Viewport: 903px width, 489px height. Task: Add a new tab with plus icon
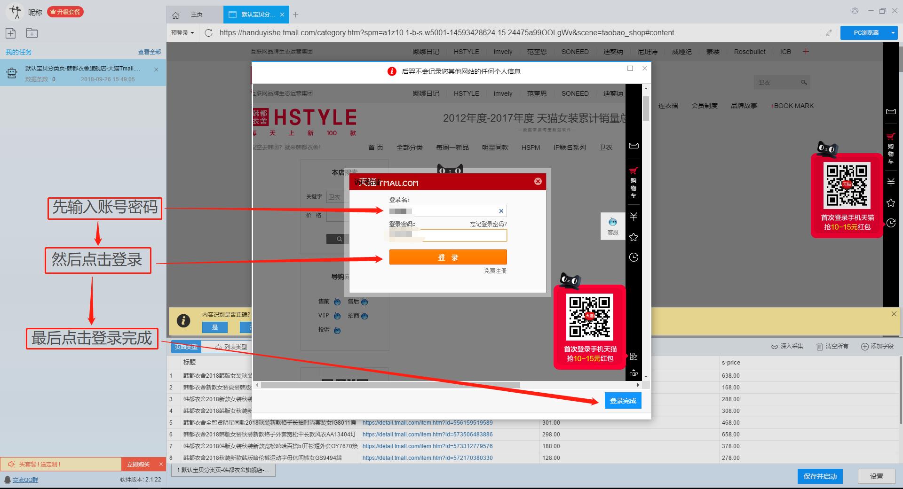(x=295, y=15)
